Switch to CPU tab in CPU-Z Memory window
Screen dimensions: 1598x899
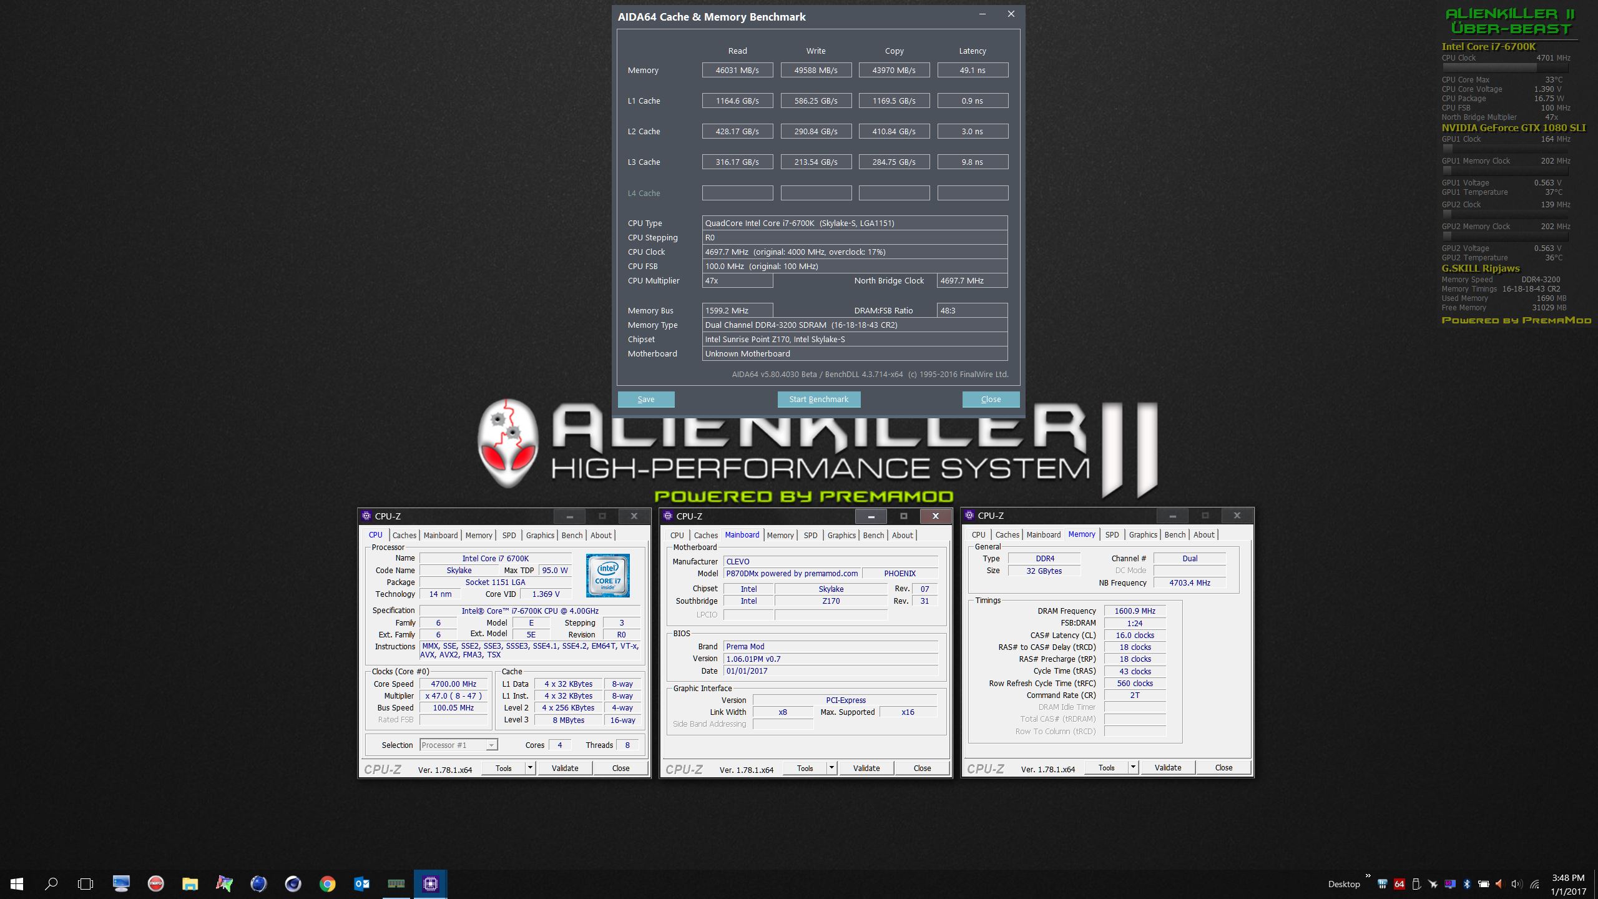pyautogui.click(x=978, y=534)
